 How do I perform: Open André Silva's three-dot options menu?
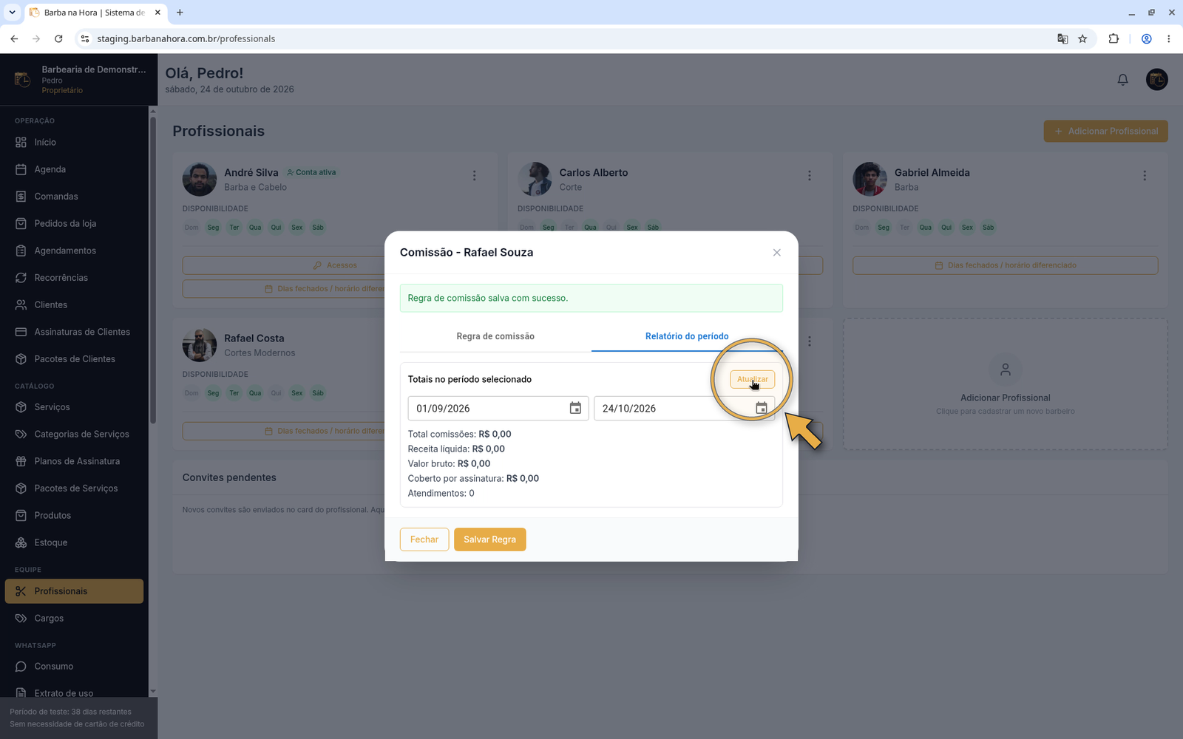coord(474,176)
